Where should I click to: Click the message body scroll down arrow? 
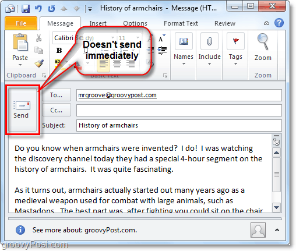point(276,207)
